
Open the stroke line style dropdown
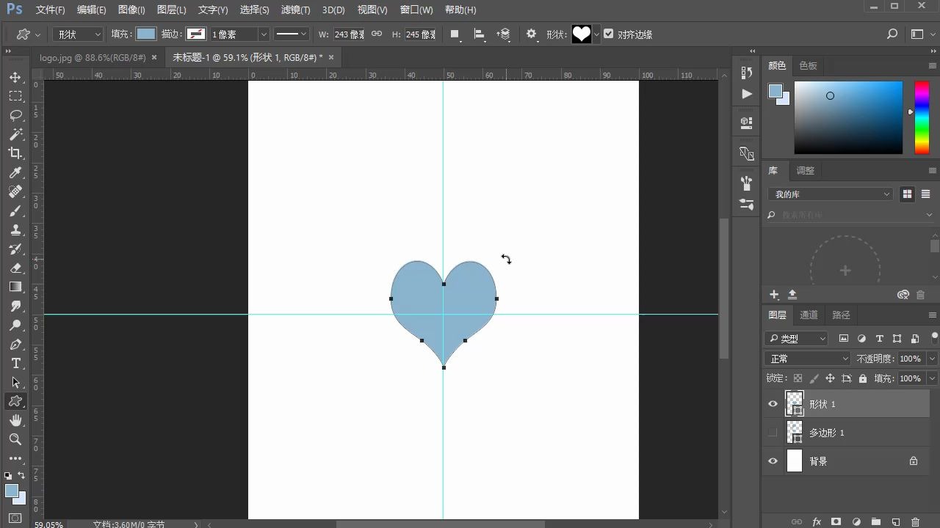tap(292, 34)
